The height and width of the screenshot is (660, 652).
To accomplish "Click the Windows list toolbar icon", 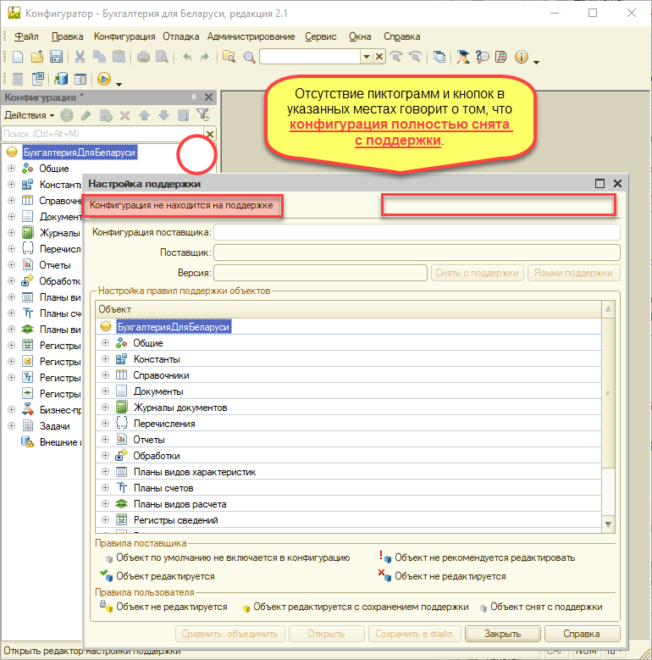I will click(x=439, y=57).
